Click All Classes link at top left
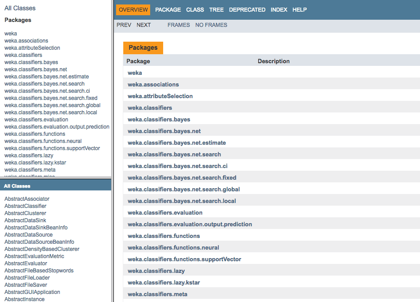Screen dimensions: 420x302 pyautogui.click(x=20, y=8)
